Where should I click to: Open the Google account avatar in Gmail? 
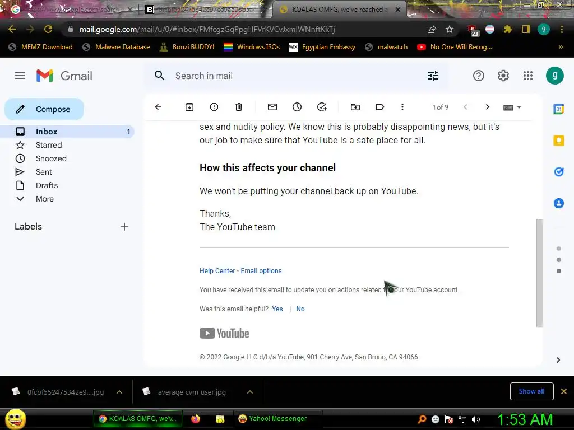(554, 76)
